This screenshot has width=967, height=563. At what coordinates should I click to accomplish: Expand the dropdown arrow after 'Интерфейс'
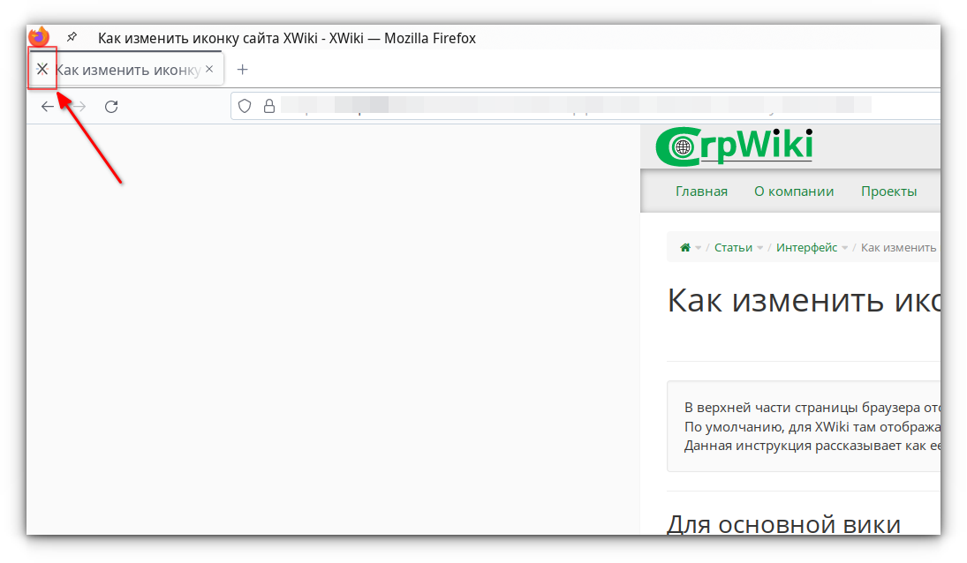pyautogui.click(x=845, y=248)
